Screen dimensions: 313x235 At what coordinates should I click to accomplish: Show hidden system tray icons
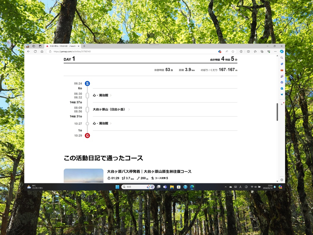(x=226, y=187)
